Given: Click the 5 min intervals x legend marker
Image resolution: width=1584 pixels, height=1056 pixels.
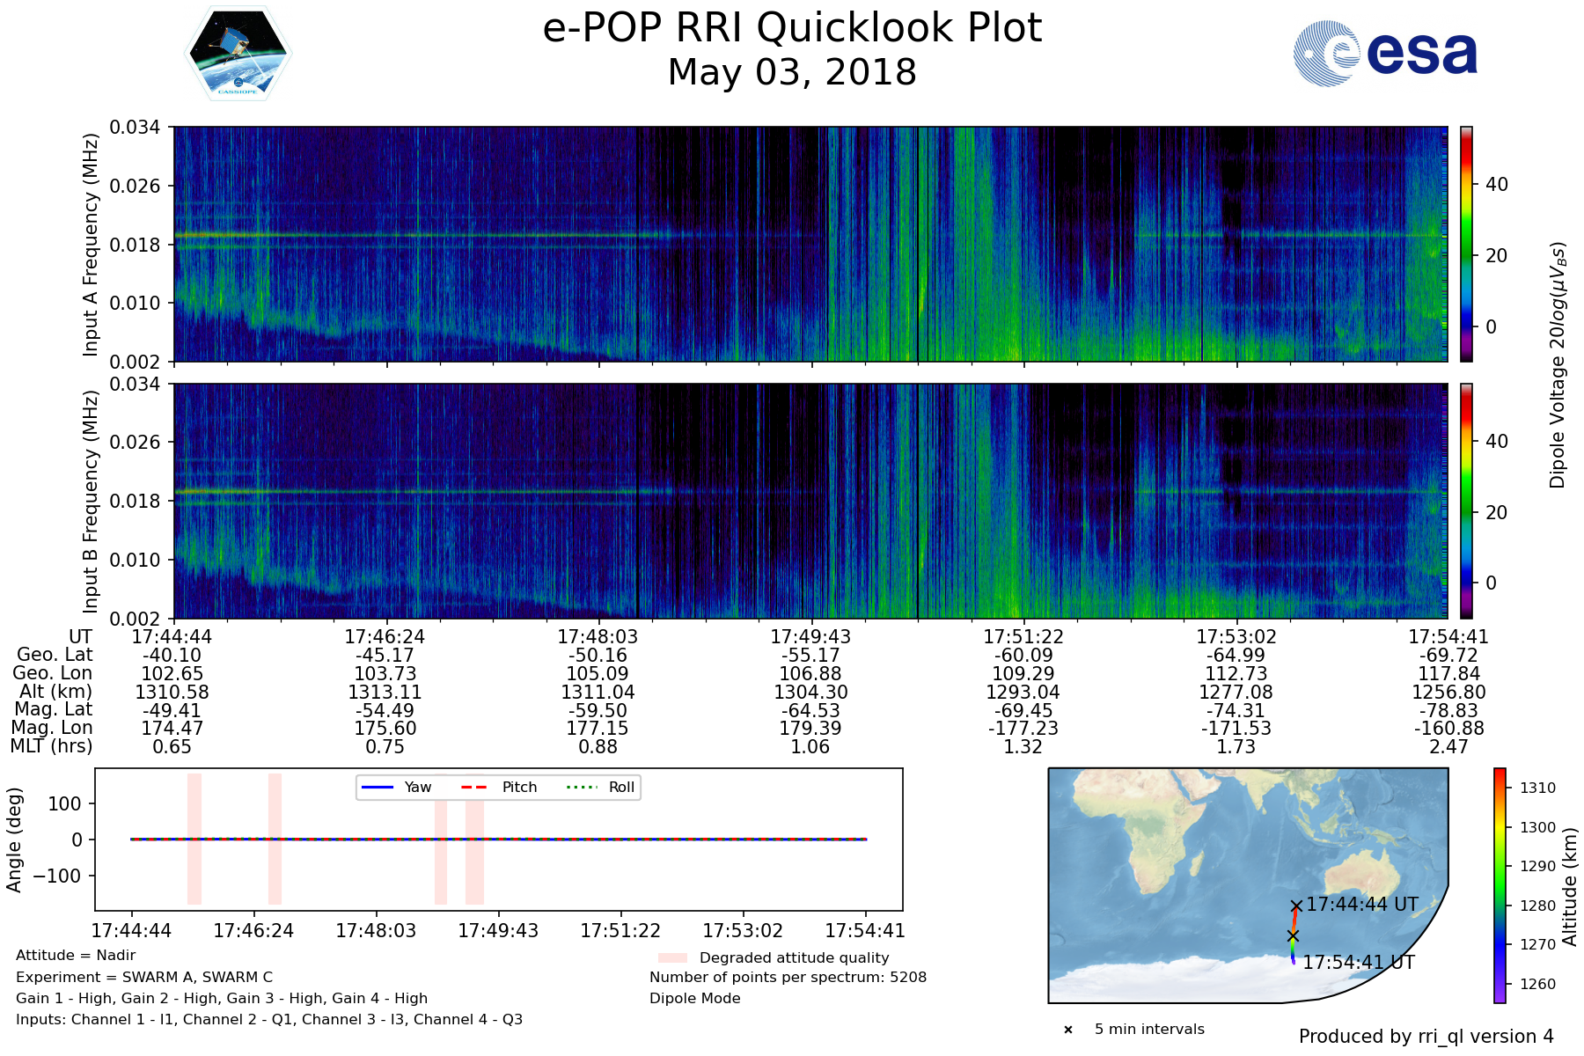Looking at the screenshot, I should tap(1068, 1030).
